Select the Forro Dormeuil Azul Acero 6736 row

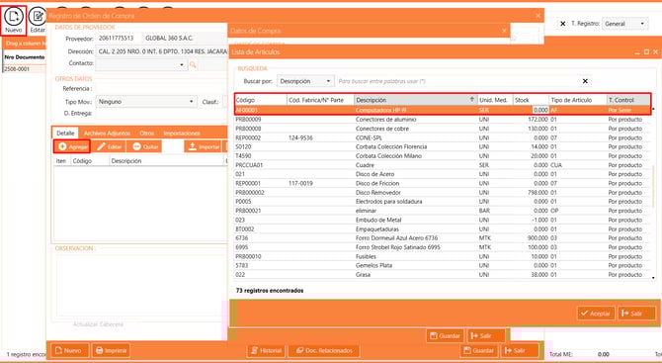point(442,238)
